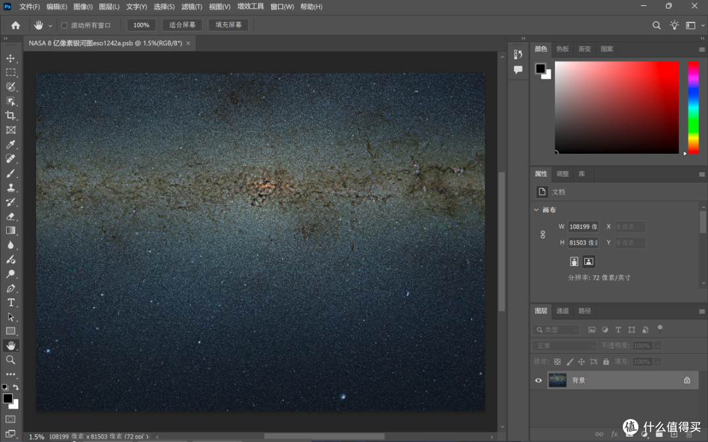The image size is (708, 442).
Task: Select the Eraser tool
Action: (x=10, y=217)
